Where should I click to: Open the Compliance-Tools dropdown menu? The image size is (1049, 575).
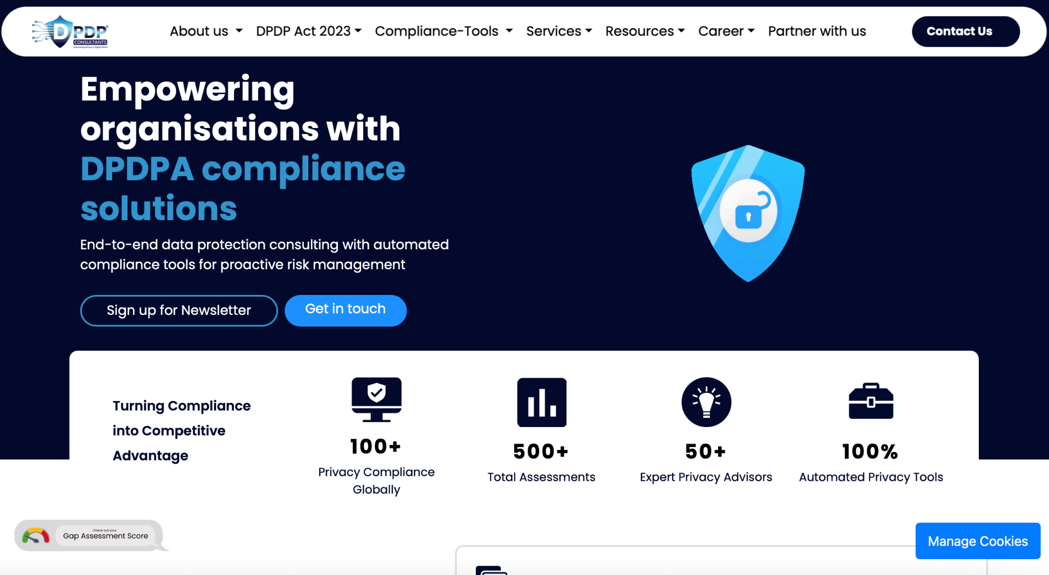[x=444, y=31]
